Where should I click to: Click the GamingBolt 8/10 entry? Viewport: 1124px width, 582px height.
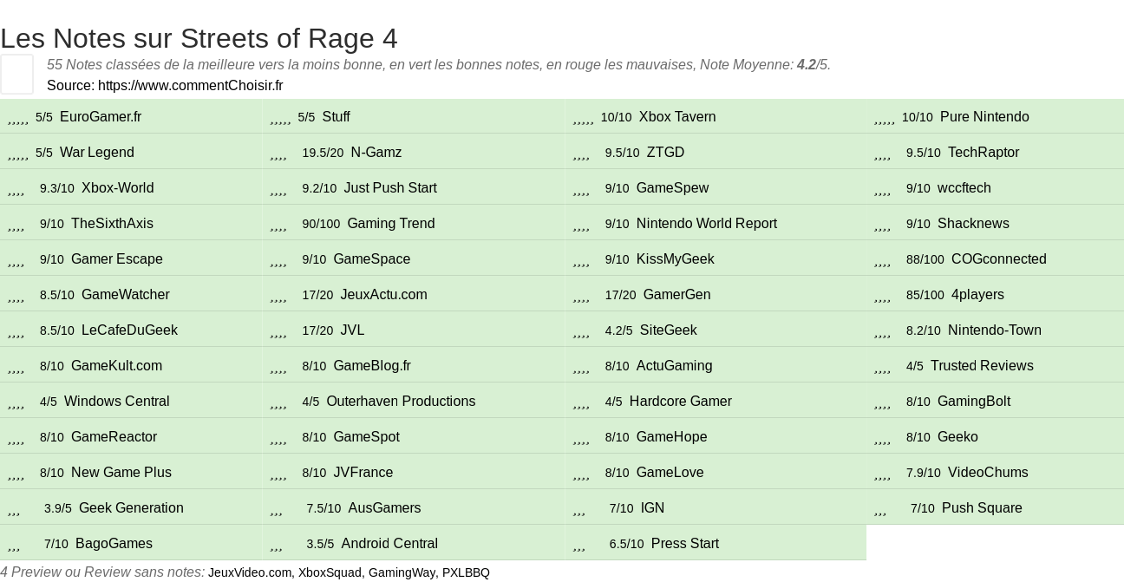(x=996, y=401)
